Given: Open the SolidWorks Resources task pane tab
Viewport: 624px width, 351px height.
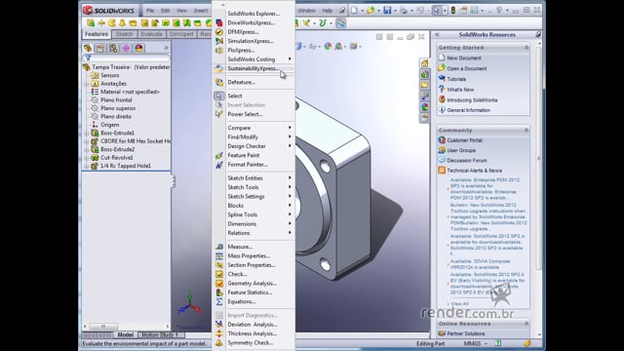Looking at the screenshot, I should pos(425,63).
